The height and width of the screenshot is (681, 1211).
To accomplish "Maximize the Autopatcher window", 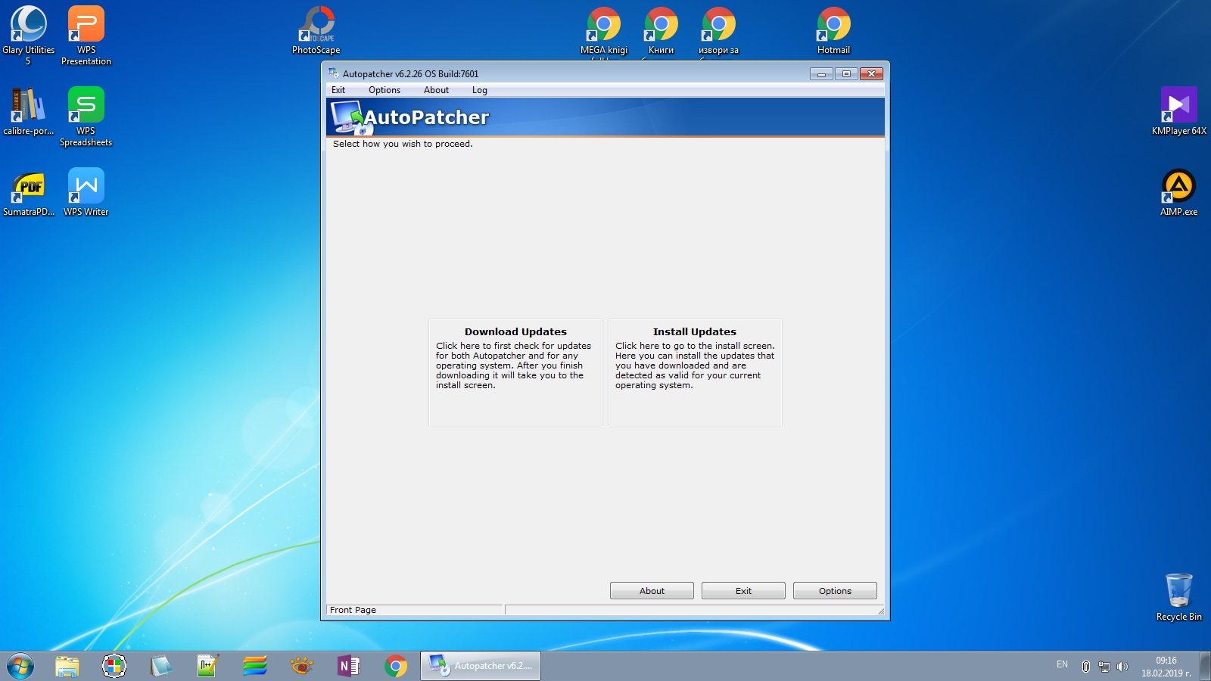I will (846, 73).
